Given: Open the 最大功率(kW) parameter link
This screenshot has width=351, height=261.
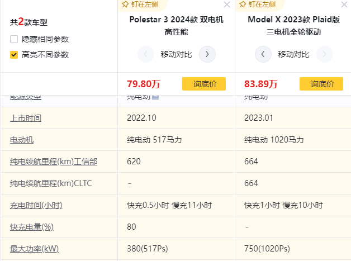Looking at the screenshot, I should coord(35,249).
